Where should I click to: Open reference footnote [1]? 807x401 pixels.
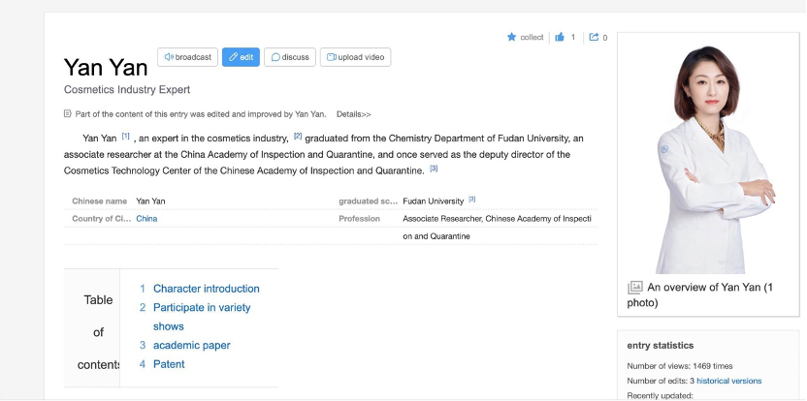tap(126, 137)
